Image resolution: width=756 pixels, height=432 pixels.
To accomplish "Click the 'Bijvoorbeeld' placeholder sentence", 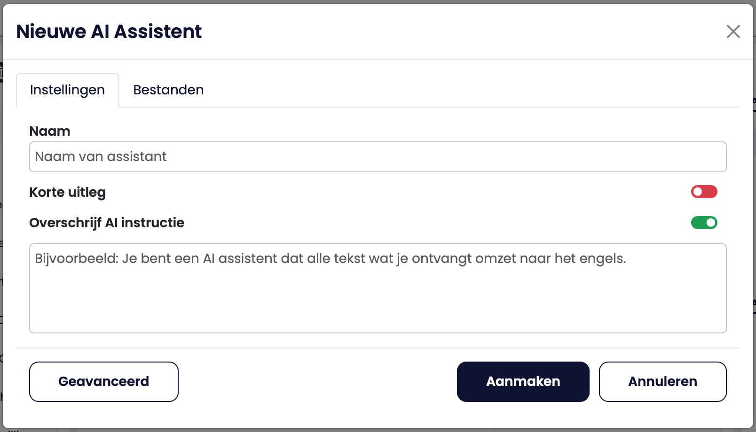I will pyautogui.click(x=330, y=259).
